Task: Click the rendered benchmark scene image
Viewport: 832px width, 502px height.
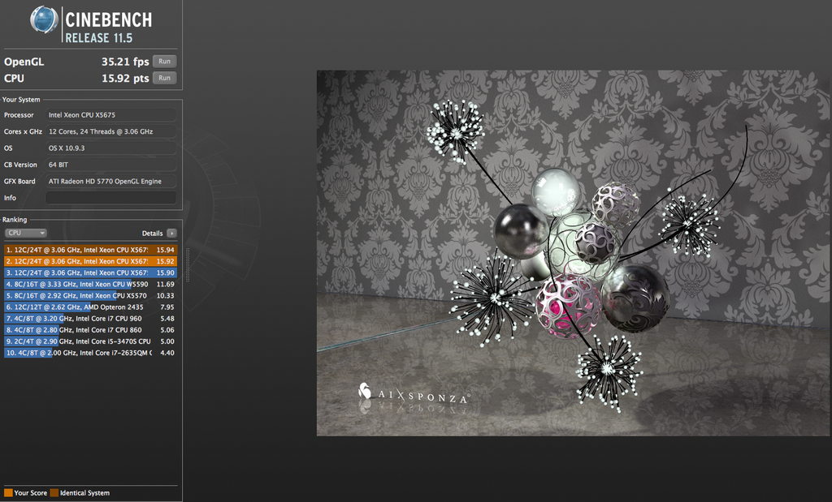Action: click(x=573, y=253)
